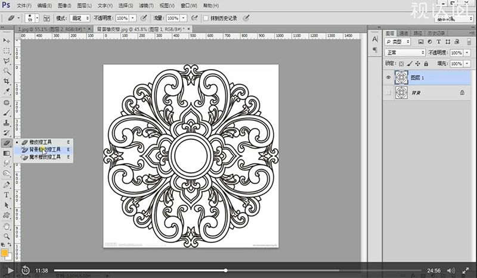
Task: Open layer fill 填充 dropdown arrow
Action: (467, 64)
